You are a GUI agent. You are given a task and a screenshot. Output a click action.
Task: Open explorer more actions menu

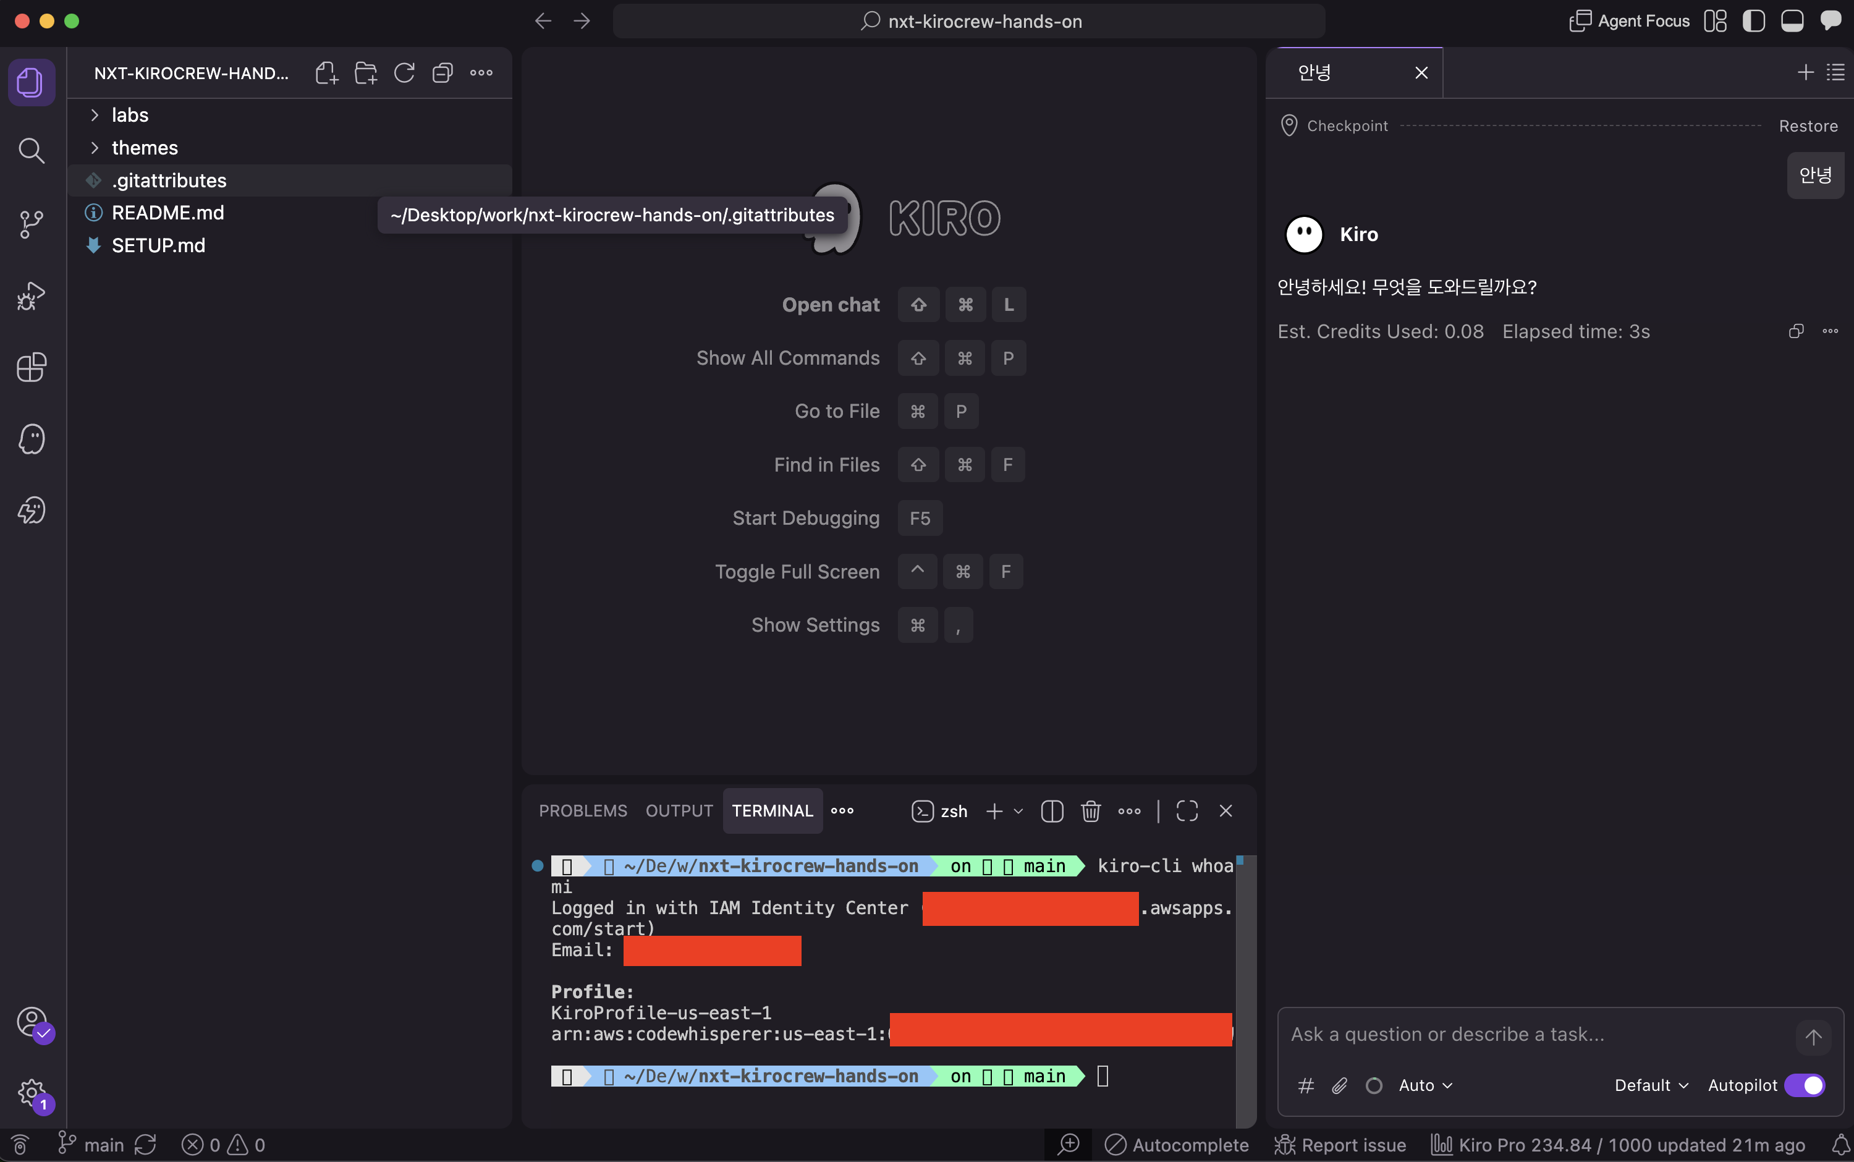tap(482, 73)
